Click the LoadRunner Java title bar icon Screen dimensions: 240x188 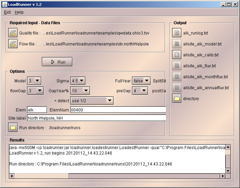tap(5, 4)
